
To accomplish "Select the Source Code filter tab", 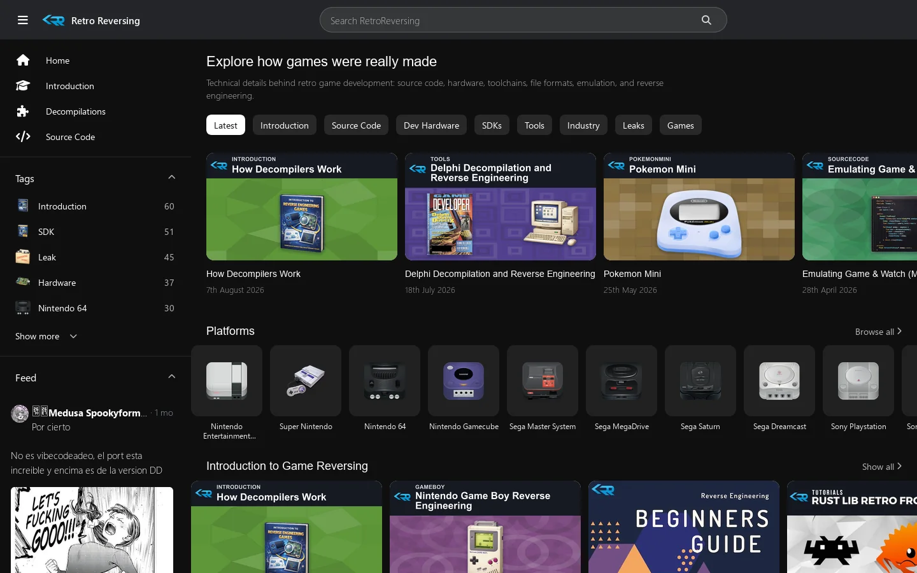I will (356, 125).
